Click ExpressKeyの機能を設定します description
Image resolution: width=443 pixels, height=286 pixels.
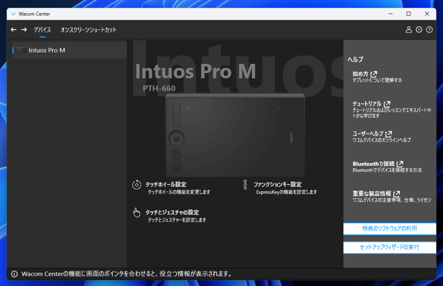(x=287, y=192)
